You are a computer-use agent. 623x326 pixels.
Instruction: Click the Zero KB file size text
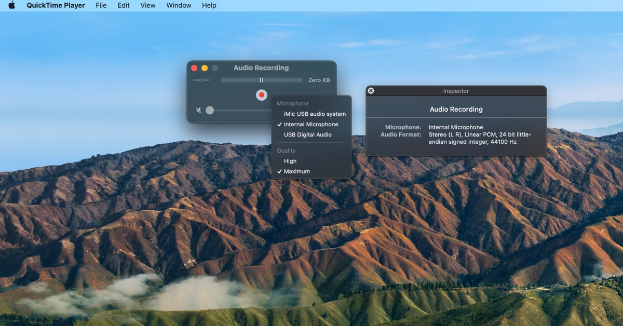click(x=319, y=80)
